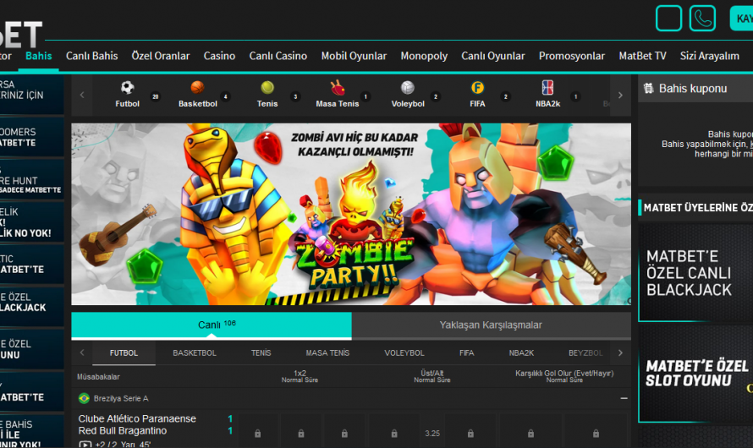Move live sport tabs right with chevron
This screenshot has height=448, width=753.
coord(620,352)
